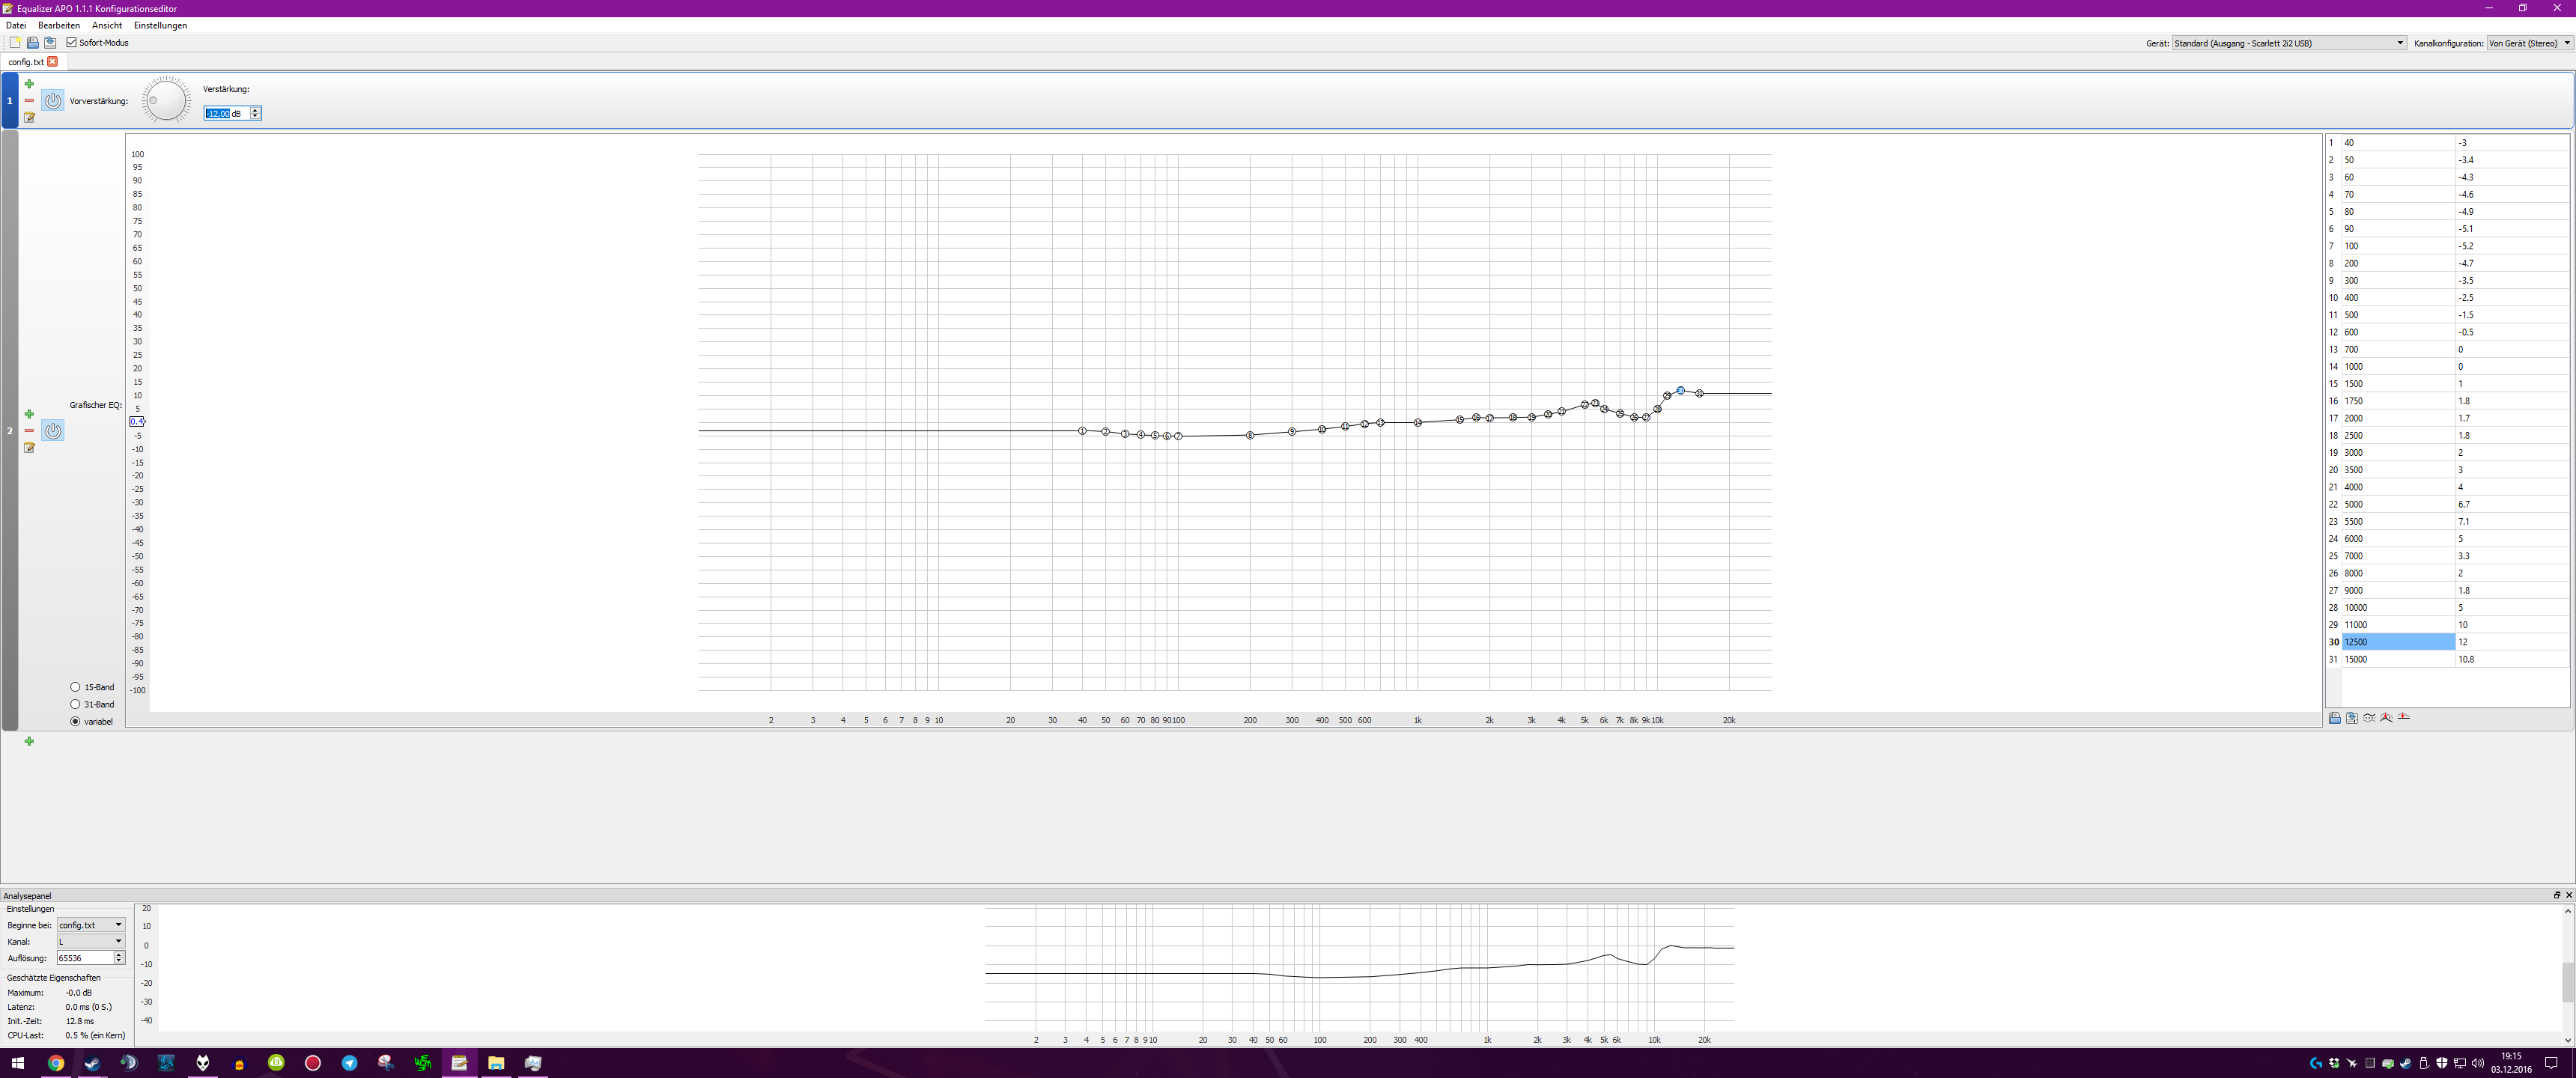Click the new configuration file icon
This screenshot has height=1078, width=2576.
tap(15, 43)
